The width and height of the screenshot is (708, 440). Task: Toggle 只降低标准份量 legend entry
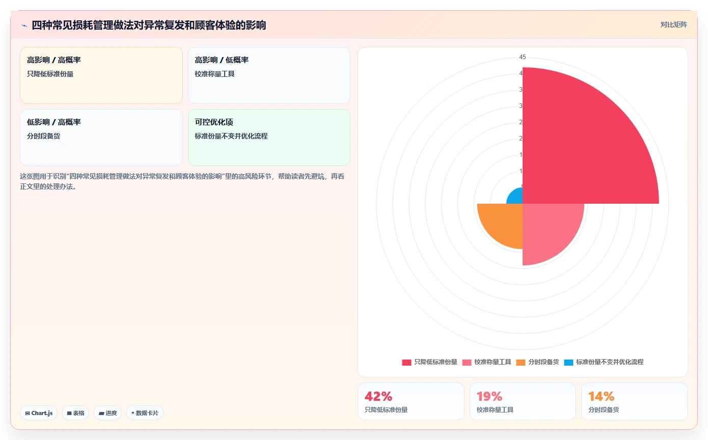[x=429, y=362]
